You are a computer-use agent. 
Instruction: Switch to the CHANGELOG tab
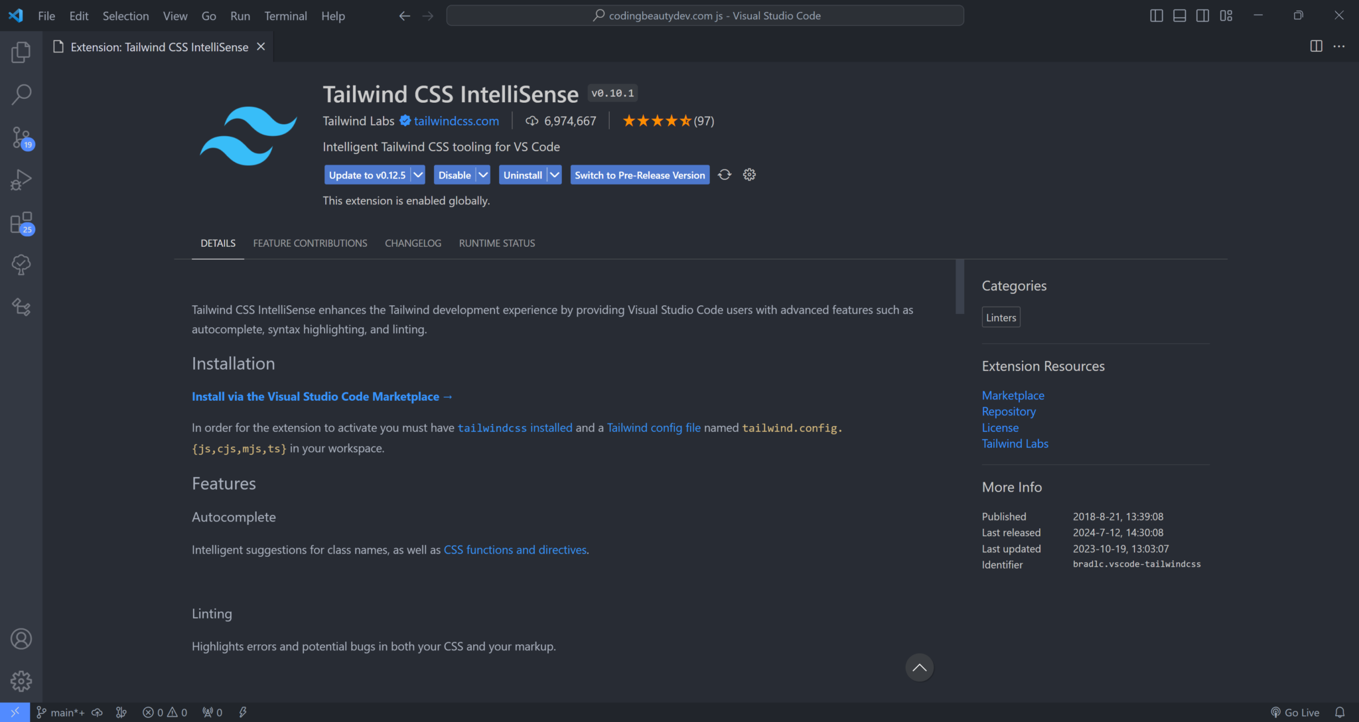[x=413, y=243]
